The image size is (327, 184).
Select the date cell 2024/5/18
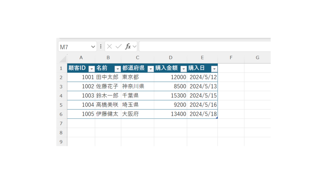(x=202, y=114)
